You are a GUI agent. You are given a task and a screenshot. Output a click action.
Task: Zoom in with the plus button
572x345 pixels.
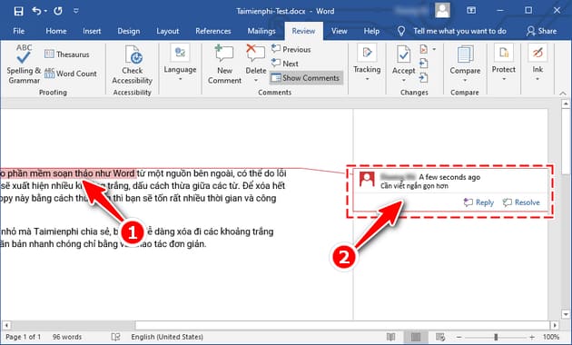click(x=532, y=338)
